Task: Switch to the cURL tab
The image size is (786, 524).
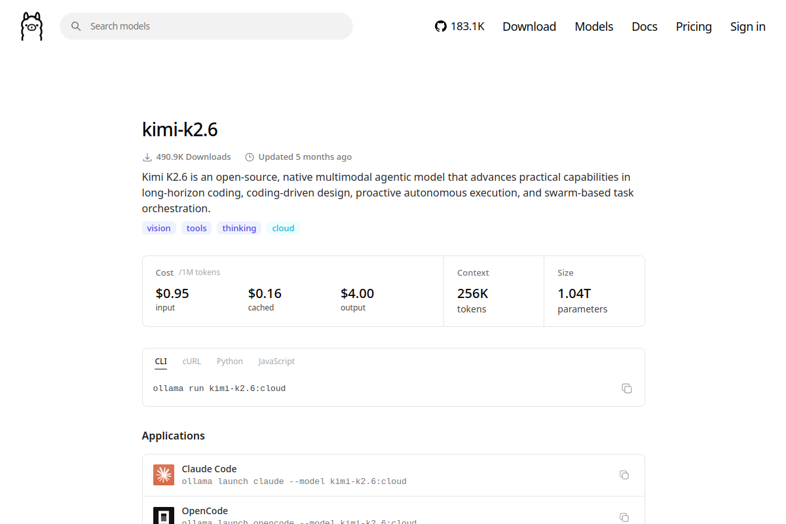Action: tap(192, 362)
